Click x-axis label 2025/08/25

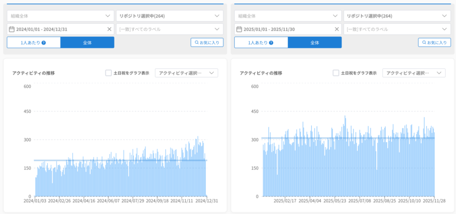click(384, 200)
